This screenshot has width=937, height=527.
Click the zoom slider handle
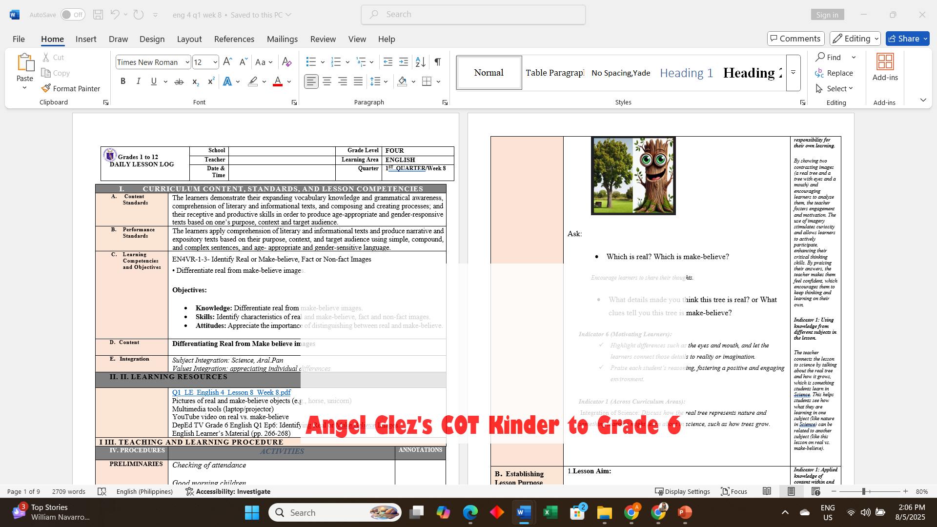coord(863,491)
